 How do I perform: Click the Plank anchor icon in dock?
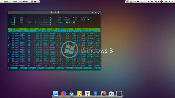pos(56,94)
